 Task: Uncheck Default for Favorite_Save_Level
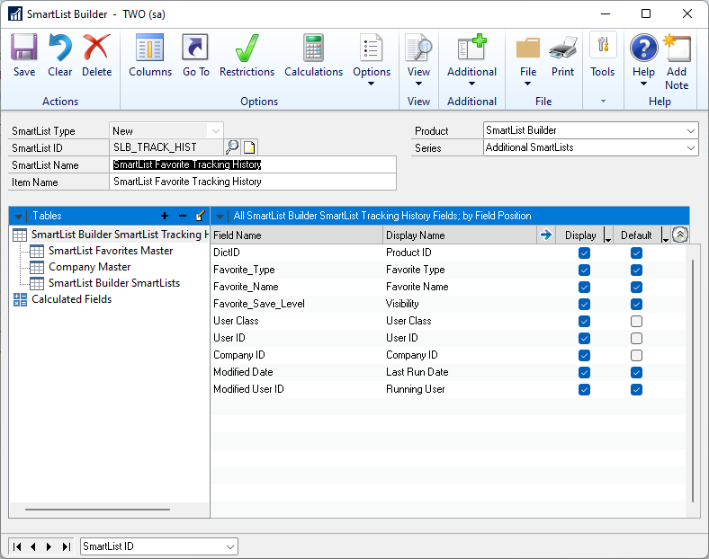[x=636, y=305]
